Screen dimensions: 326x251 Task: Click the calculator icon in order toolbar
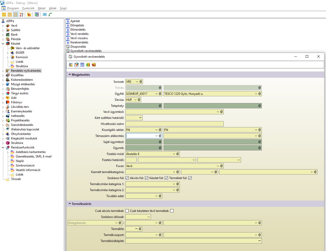click(82, 65)
